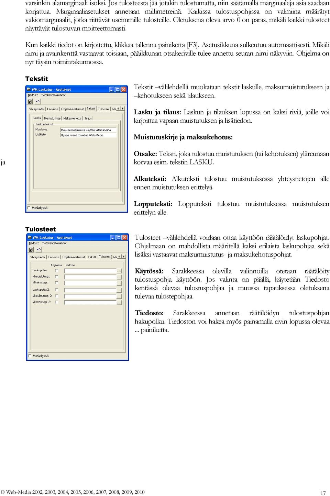
Task: Select the Lasku sub-tab
Action: click(x=37, y=118)
